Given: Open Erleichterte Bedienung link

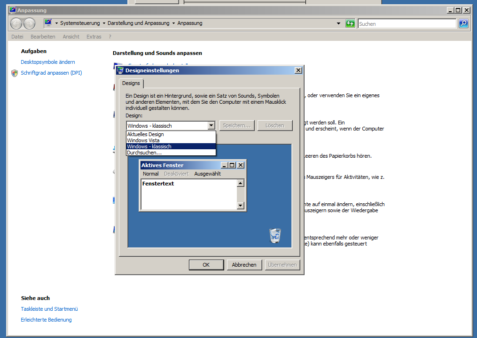Looking at the screenshot, I should click(x=46, y=320).
